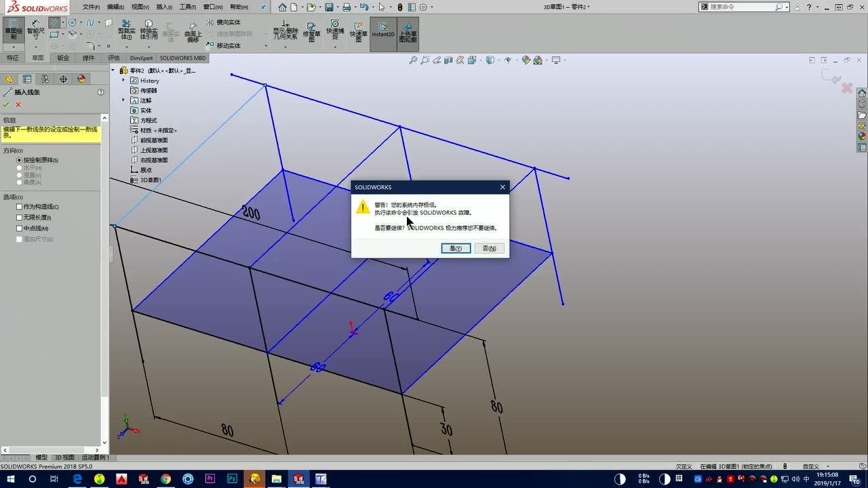
Task: Open the ConfigurationManager tab icon
Action: click(45, 79)
